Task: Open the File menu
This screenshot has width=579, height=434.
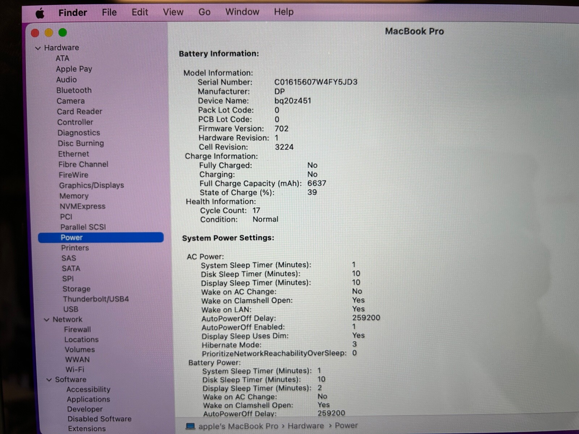Action: 109,12
